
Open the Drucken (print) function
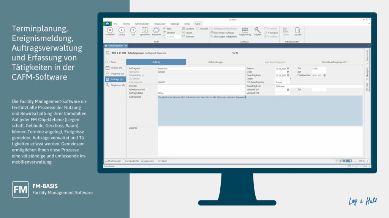tap(188, 28)
